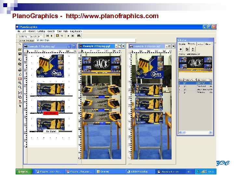The height and width of the screenshot is (175, 234).
Task: Click the first taskbar window button next to Start
Action: [x=49, y=171]
